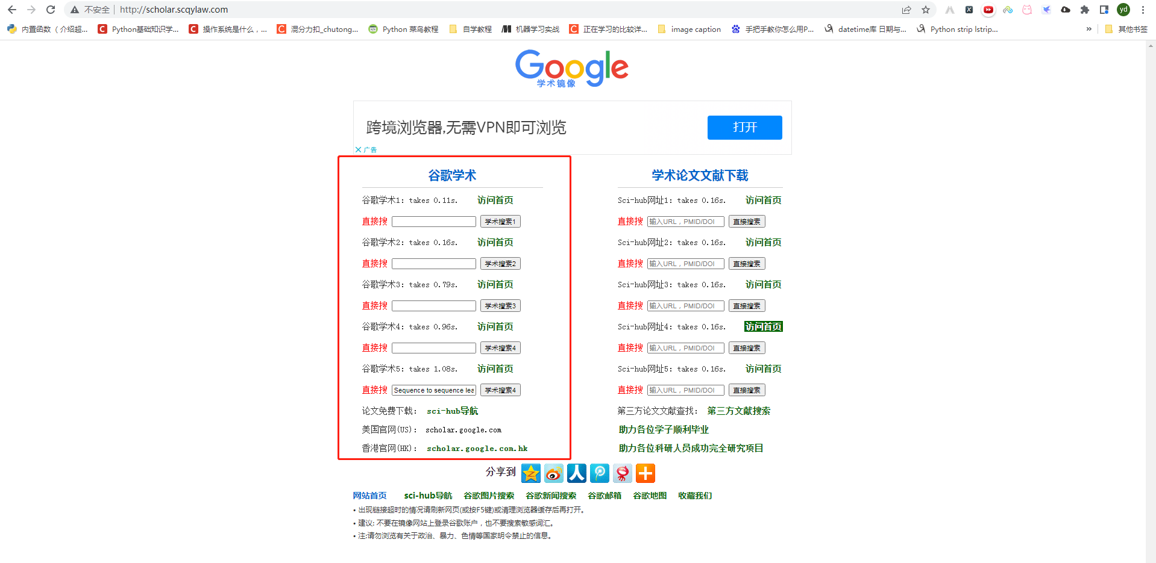Open the yd profile avatar
Viewport: 1156px width, 563px height.
tap(1123, 10)
